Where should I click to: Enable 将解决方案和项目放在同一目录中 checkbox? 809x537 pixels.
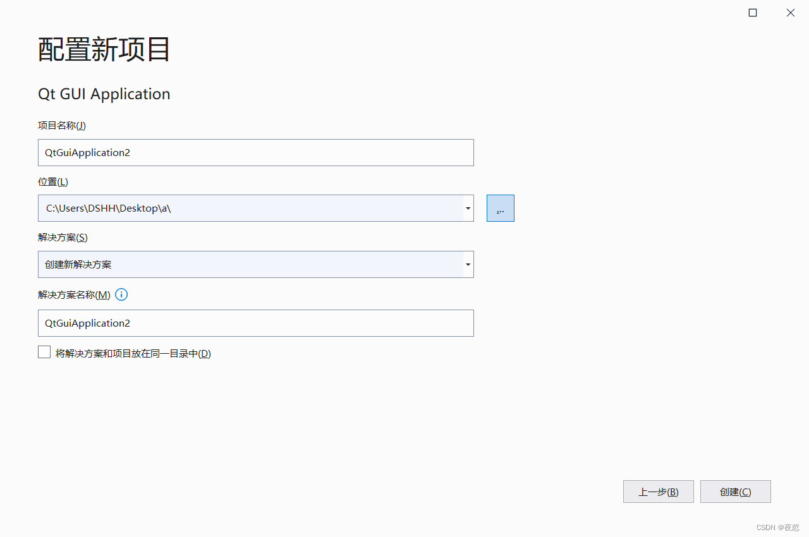pyautogui.click(x=44, y=353)
